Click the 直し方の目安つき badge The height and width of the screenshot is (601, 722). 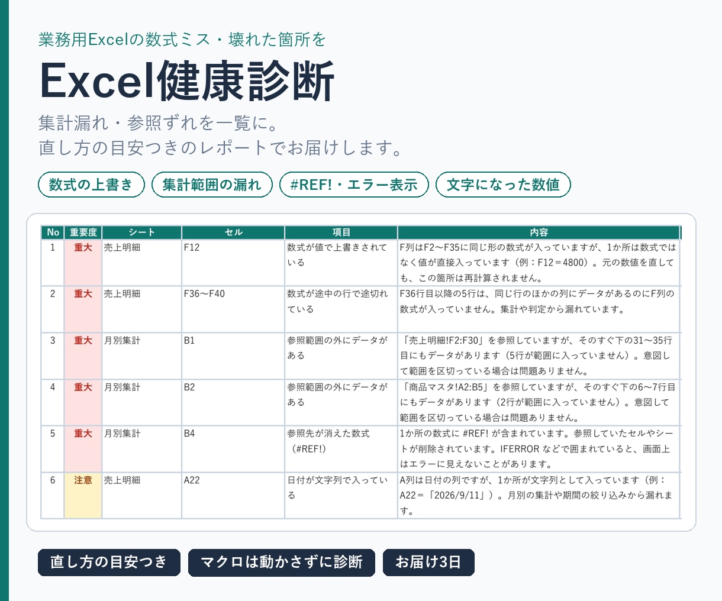(x=109, y=562)
